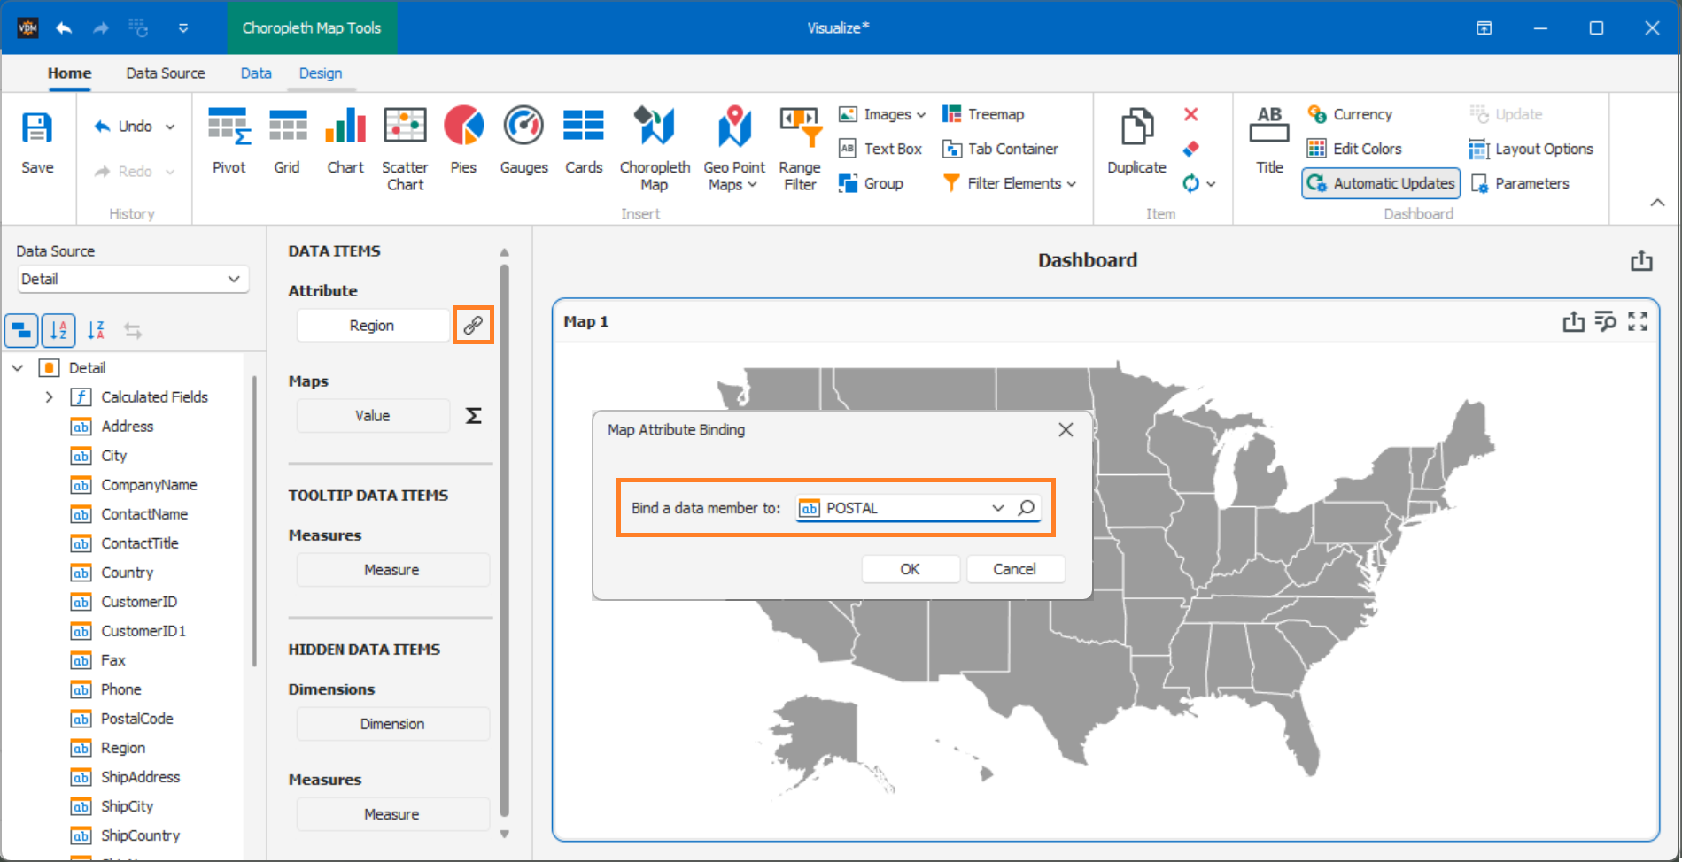Image resolution: width=1682 pixels, height=862 pixels.
Task: Toggle descending Z-A sort order
Action: pyautogui.click(x=96, y=330)
